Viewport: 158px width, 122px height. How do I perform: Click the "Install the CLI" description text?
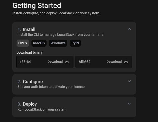61,35
